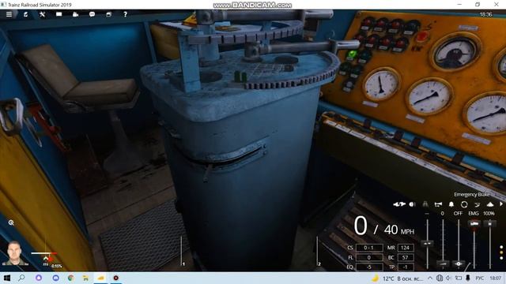Open the purple Alice assistant taskbar icon
The height and width of the screenshot is (284, 506).
click(39, 278)
